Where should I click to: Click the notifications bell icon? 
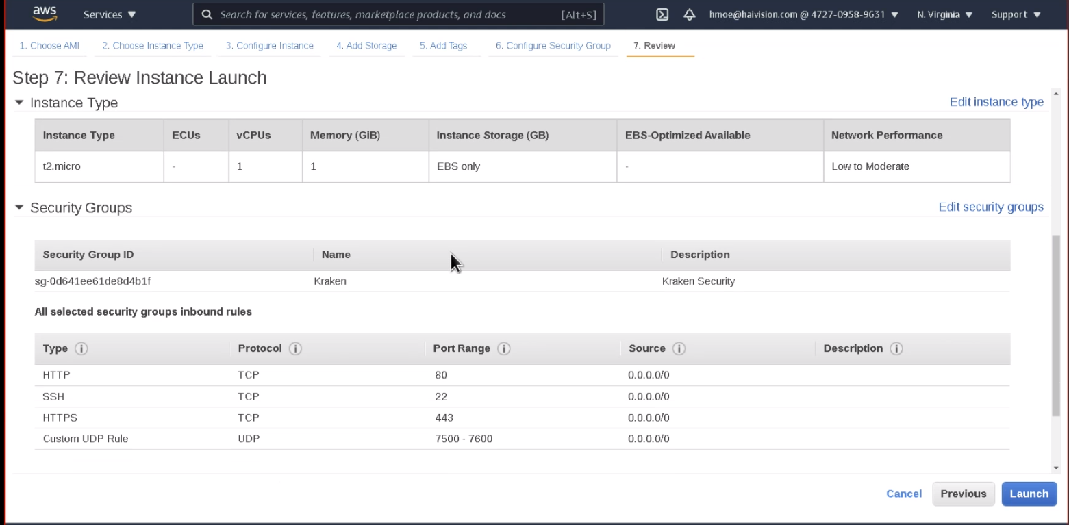[690, 13]
